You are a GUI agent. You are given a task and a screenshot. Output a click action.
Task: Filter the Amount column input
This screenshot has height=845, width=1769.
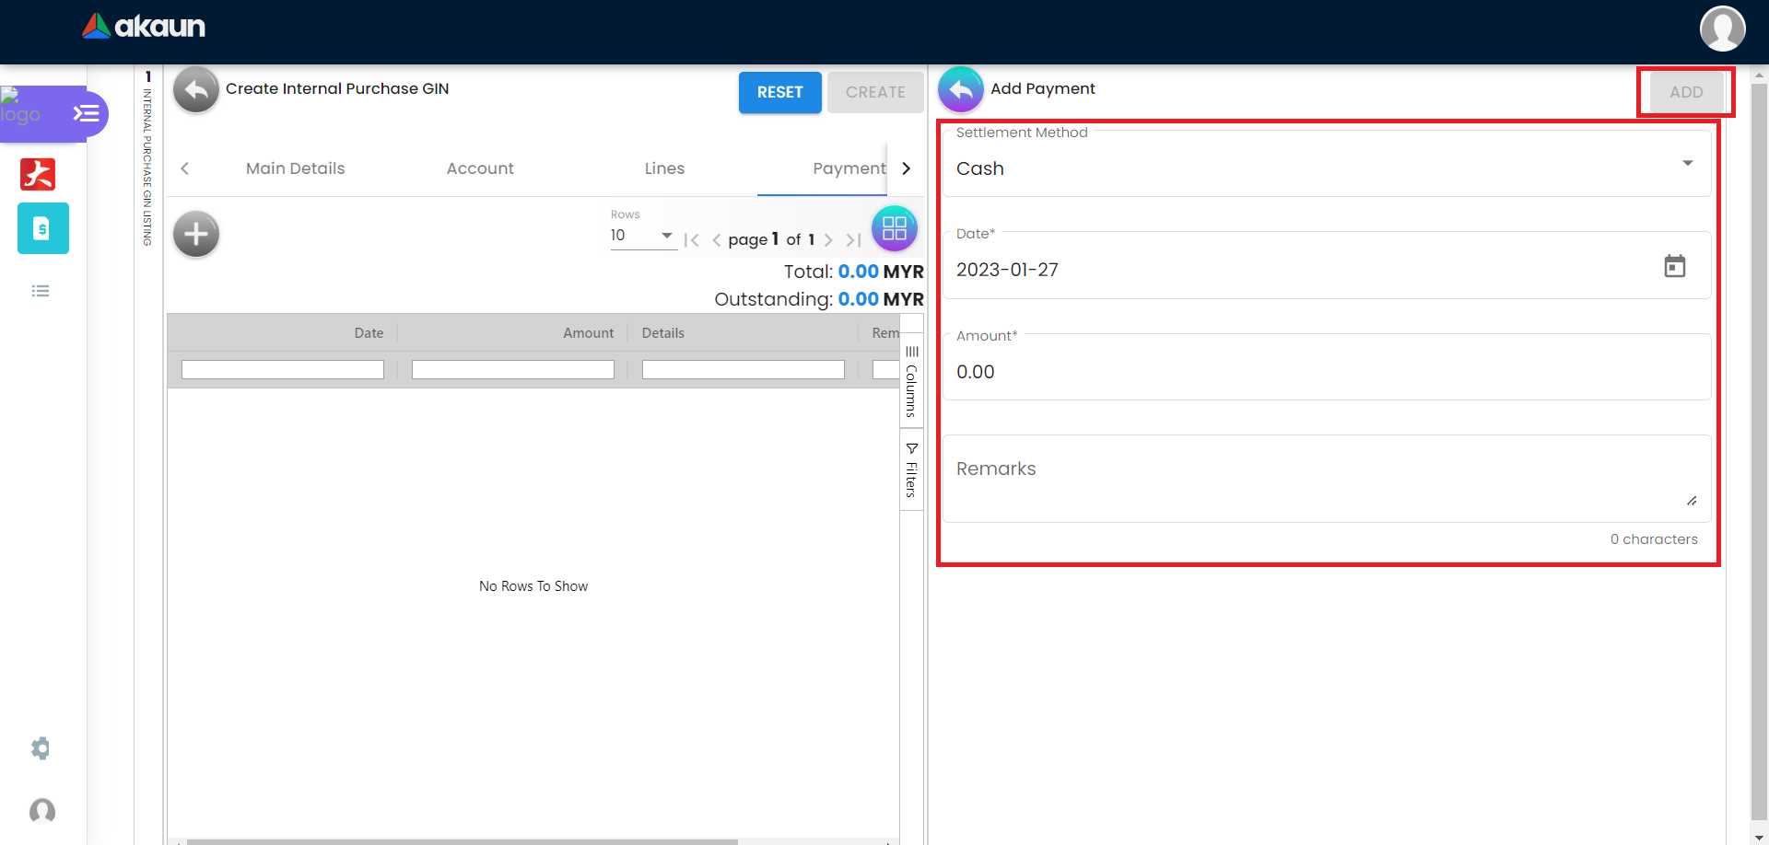[x=512, y=370]
